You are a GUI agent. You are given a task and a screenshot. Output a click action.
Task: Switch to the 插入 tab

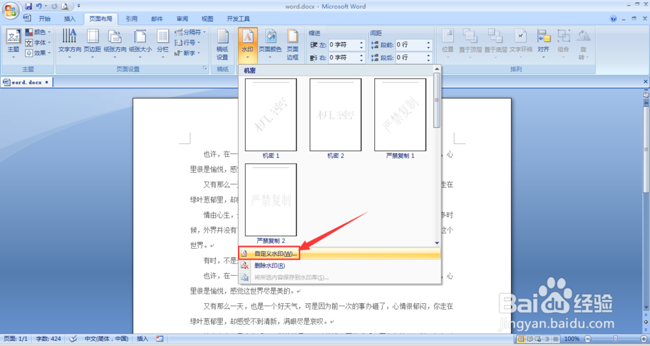(x=70, y=19)
